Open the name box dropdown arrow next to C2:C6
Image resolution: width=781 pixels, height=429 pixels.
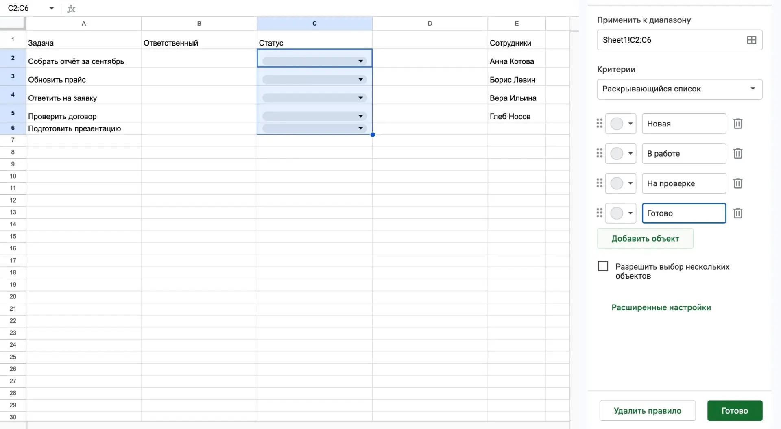tap(52, 9)
